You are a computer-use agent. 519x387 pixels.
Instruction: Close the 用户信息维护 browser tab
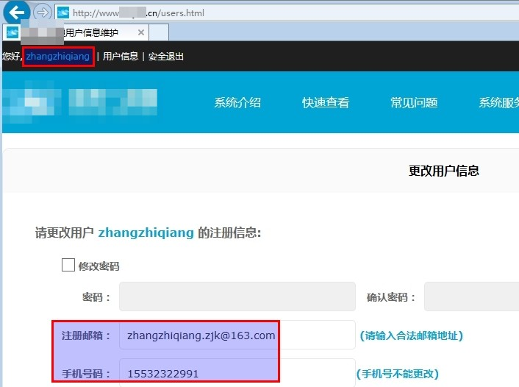point(140,32)
